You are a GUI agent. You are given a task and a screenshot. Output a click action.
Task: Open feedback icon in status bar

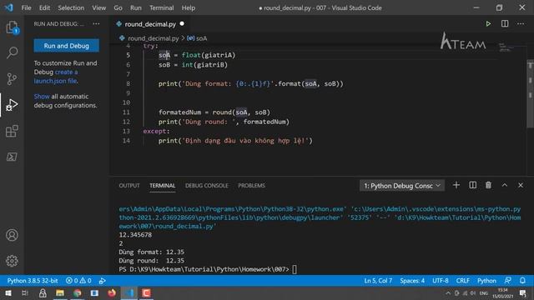pyautogui.click(x=508, y=281)
